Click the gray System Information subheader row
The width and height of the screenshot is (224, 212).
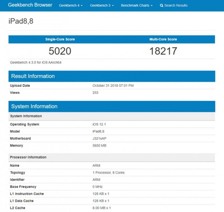pos(112,116)
